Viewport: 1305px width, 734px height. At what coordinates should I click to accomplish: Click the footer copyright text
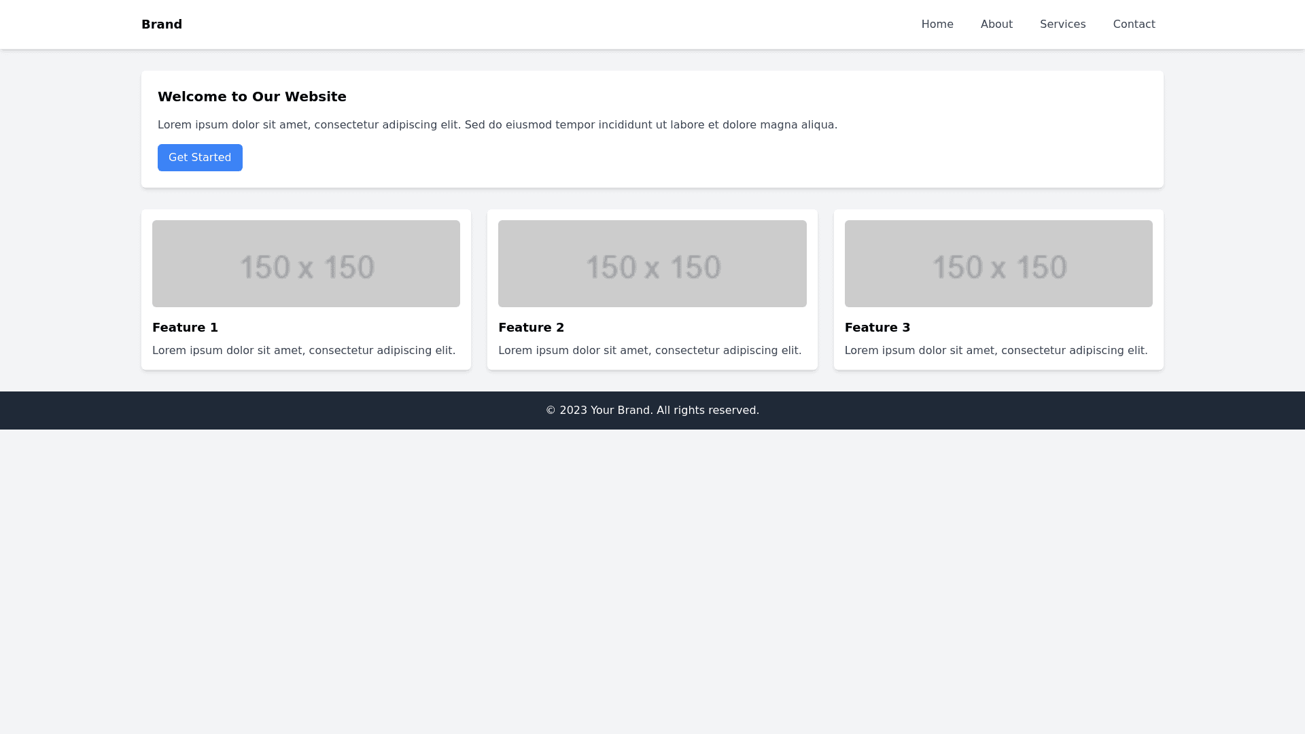coord(652,410)
